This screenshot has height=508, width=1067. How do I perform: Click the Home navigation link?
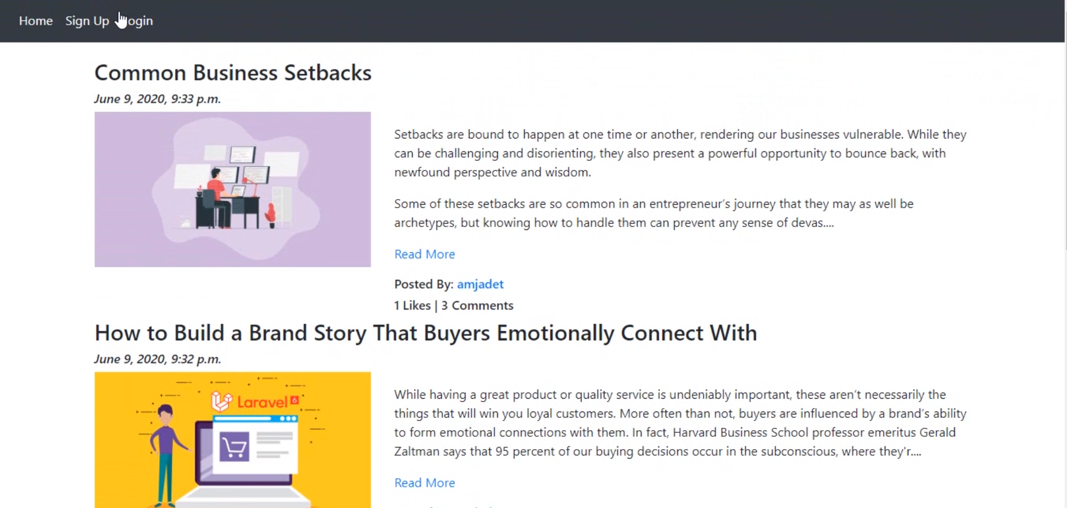pos(36,21)
